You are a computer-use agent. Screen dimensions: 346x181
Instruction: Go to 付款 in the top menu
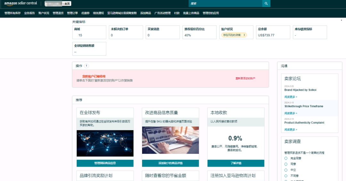(177, 13)
